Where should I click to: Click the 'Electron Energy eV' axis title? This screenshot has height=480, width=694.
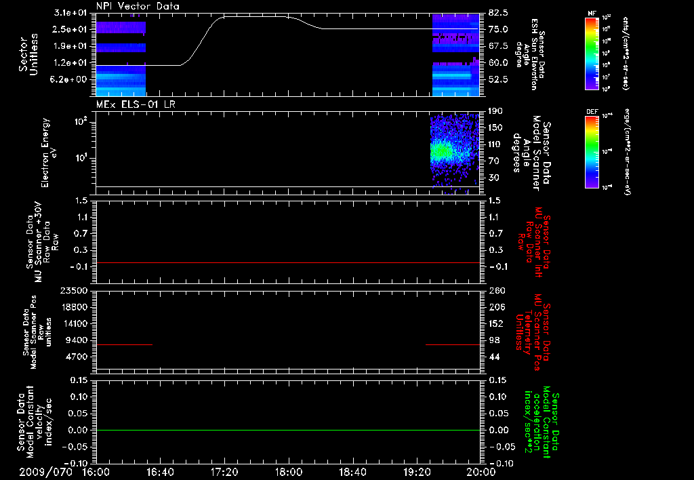tap(49, 153)
